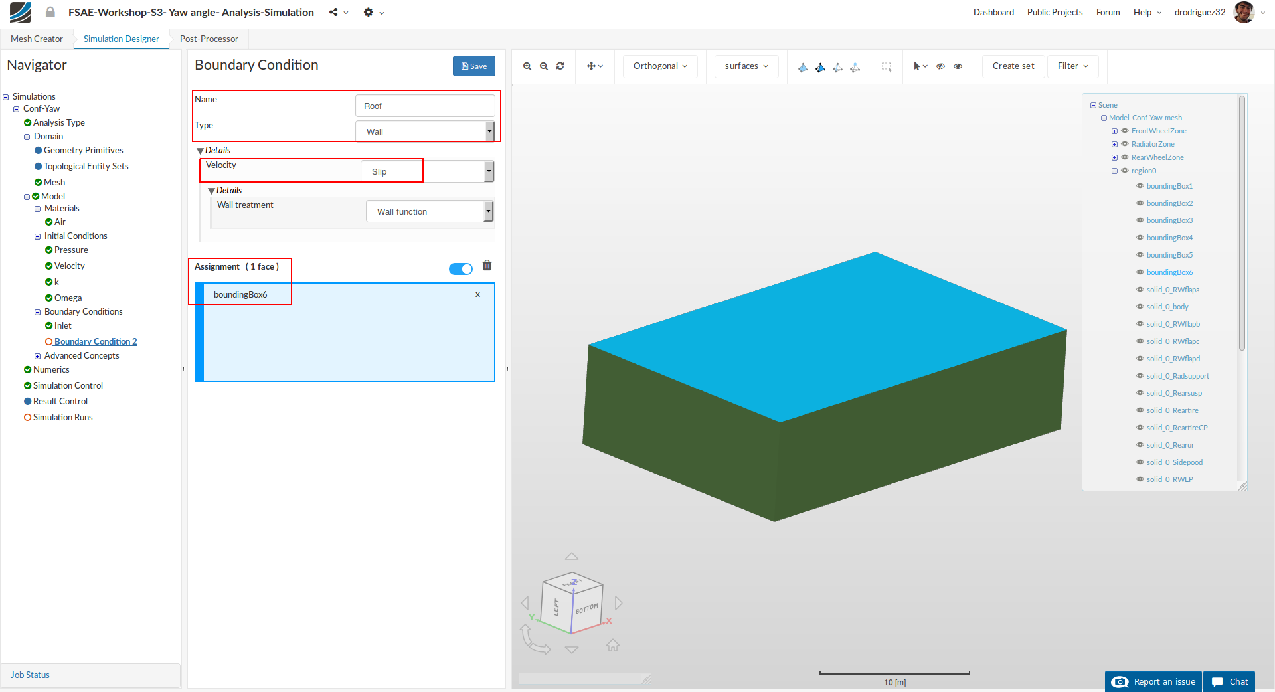This screenshot has height=692, width=1275.
Task: Click the home icon near orientation cube
Action: [612, 645]
